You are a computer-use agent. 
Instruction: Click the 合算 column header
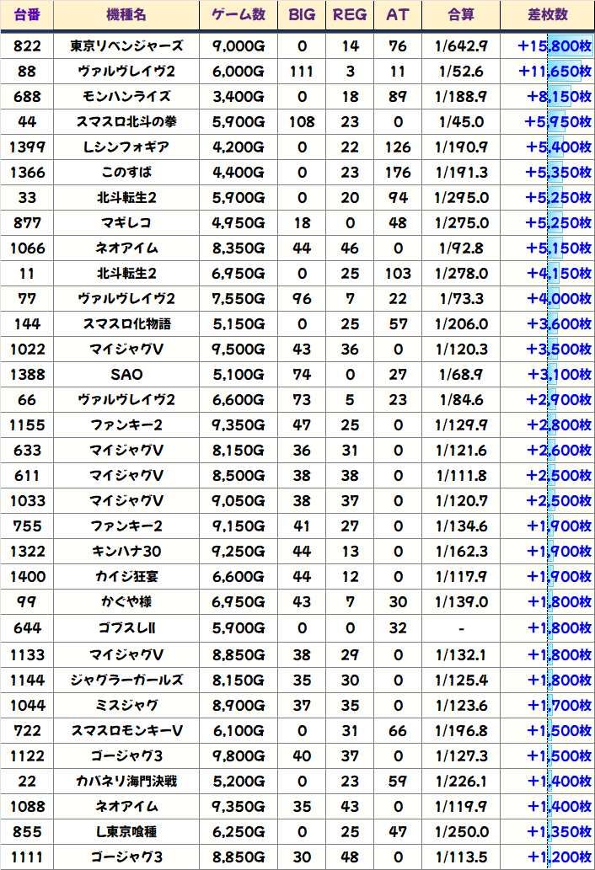pos(461,15)
